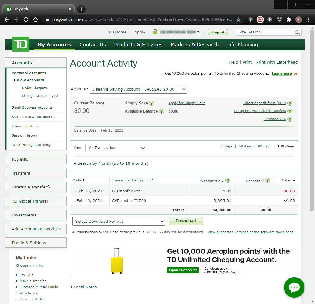Image resolution: width=315 pixels, height=304 pixels.
Task: Show transactions for 30 days
Action: click(226, 146)
